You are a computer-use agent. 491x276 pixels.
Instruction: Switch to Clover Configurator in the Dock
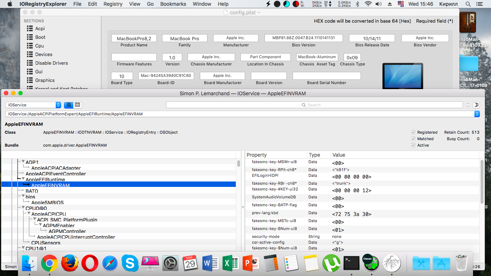pyautogui.click(x=372, y=263)
